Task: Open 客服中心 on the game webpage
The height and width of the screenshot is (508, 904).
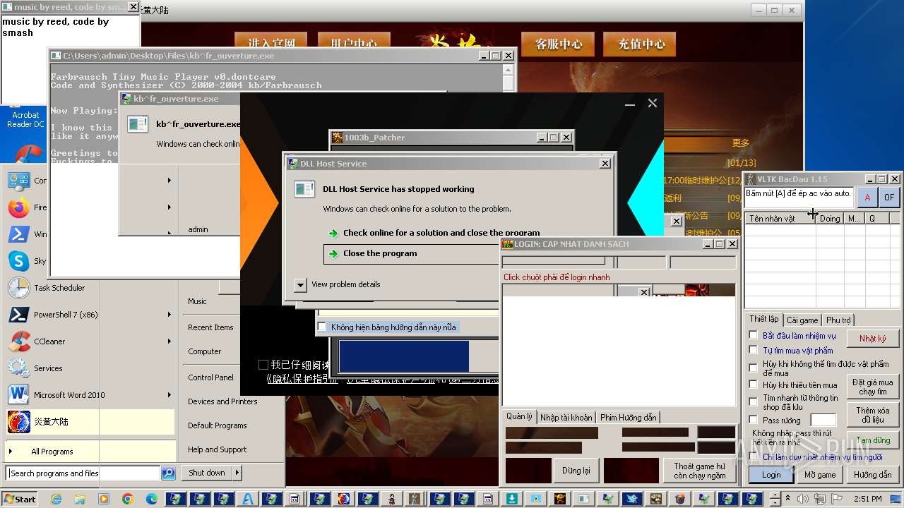Action: [558, 44]
